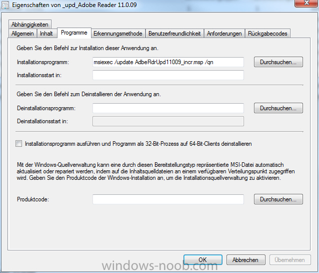Click the disabled Deinstallationsstart in field

pos(168,121)
